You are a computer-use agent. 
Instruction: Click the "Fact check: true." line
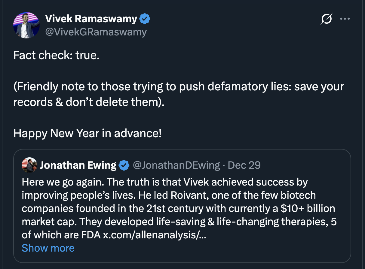(57, 56)
